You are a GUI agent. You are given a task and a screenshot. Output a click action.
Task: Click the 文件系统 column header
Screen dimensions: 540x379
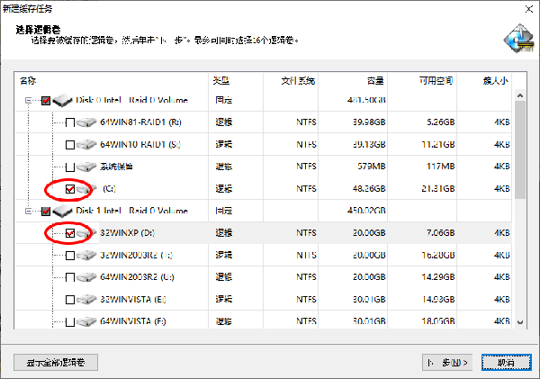291,81
